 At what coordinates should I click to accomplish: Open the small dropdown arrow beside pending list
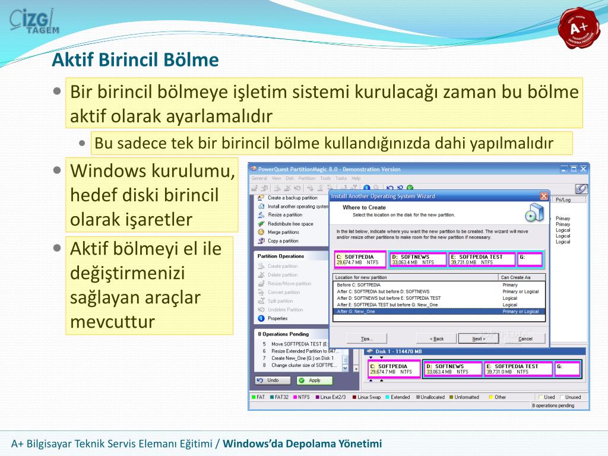pyautogui.click(x=356, y=369)
